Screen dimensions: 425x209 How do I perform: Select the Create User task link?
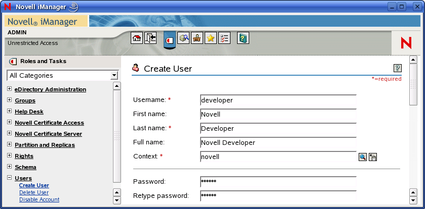tap(34, 185)
